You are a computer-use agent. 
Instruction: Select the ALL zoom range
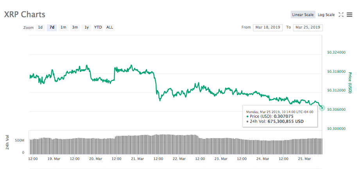click(x=109, y=27)
